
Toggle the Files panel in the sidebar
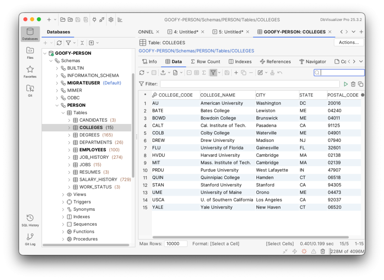(30, 52)
